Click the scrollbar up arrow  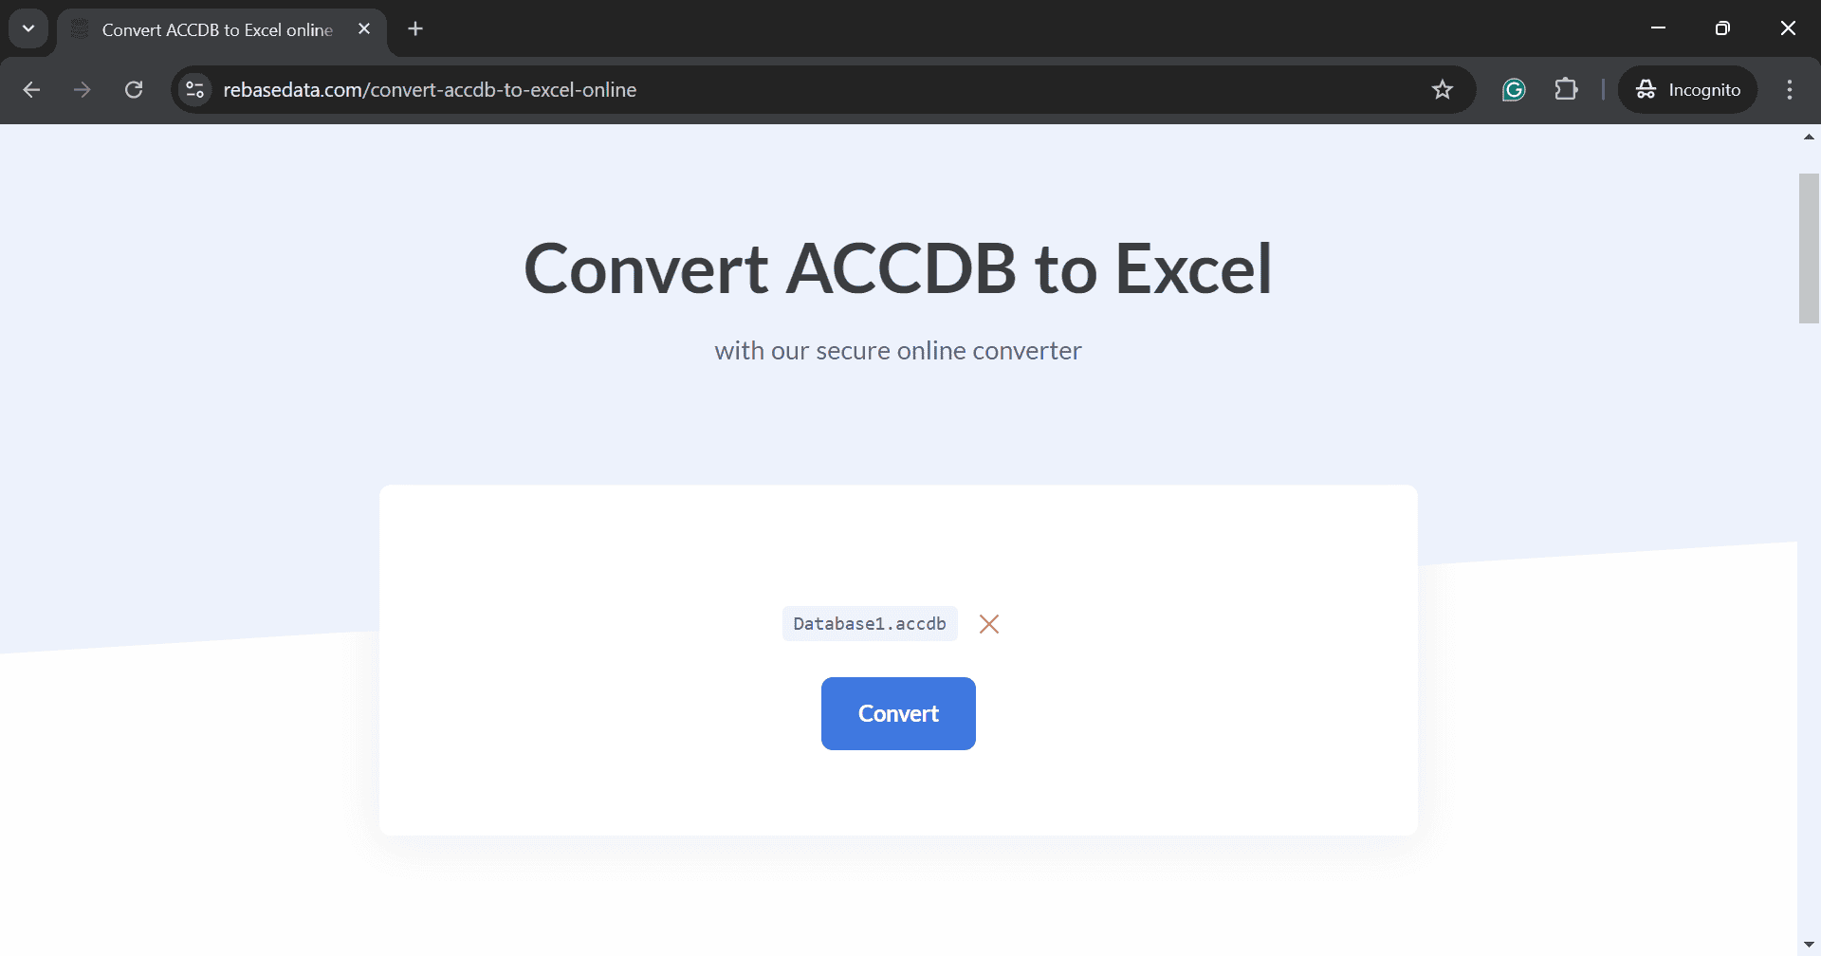click(1809, 138)
